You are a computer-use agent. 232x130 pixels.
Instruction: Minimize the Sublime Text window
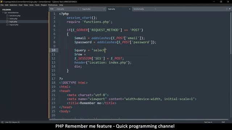(x=214, y=2)
